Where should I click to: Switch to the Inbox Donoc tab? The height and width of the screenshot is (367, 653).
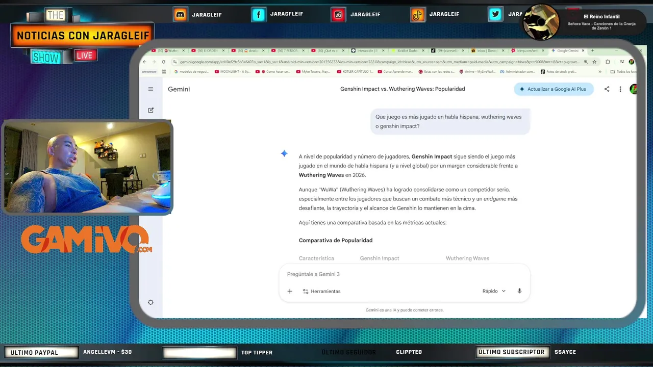click(487, 50)
